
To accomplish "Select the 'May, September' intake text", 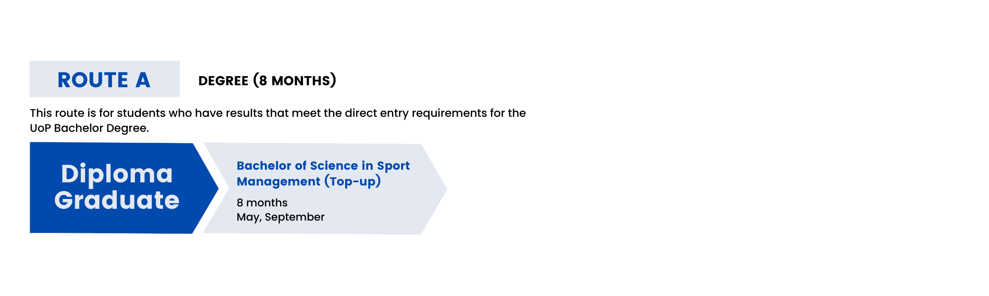I will coord(280,217).
